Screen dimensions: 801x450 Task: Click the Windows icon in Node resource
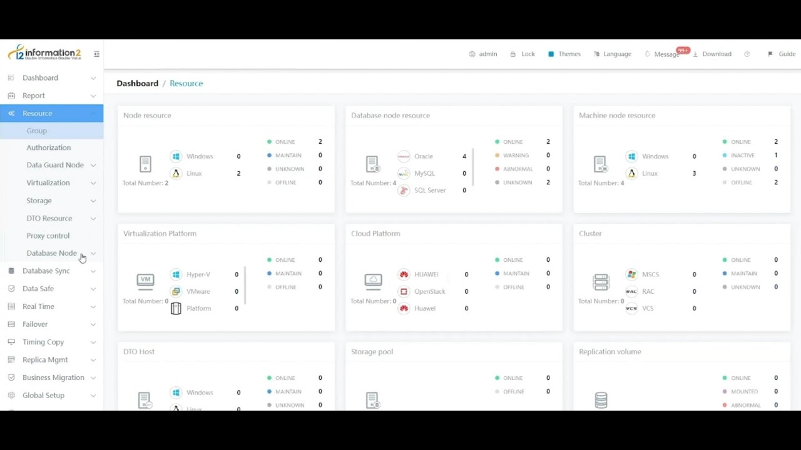click(x=176, y=156)
